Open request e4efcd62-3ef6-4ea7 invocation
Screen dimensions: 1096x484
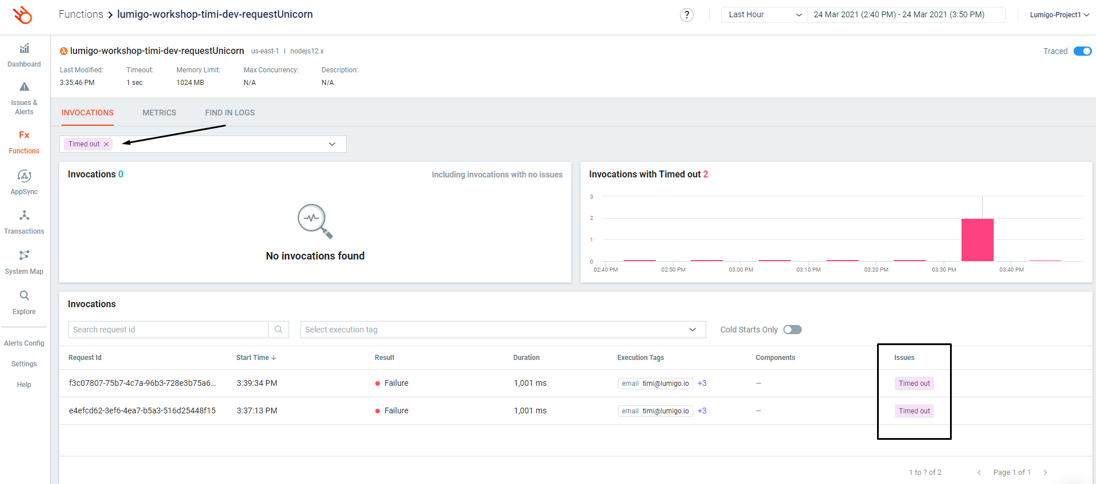coord(143,411)
